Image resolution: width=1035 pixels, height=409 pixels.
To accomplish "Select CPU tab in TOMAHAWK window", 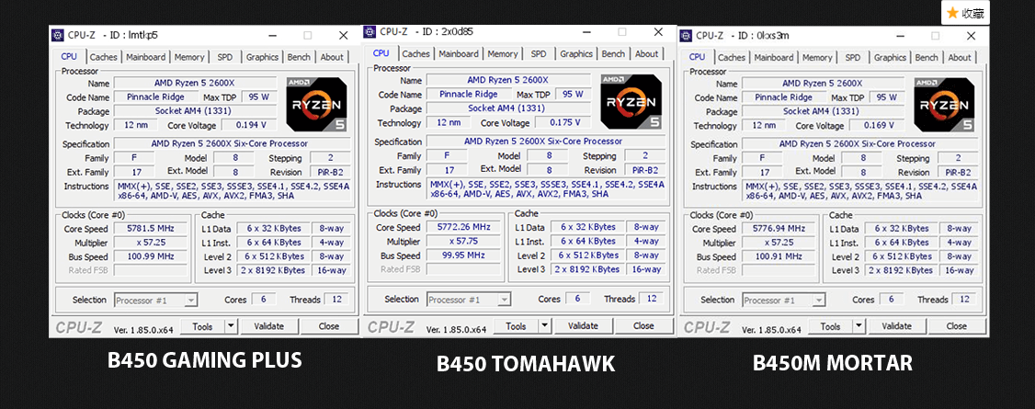I will tap(381, 53).
